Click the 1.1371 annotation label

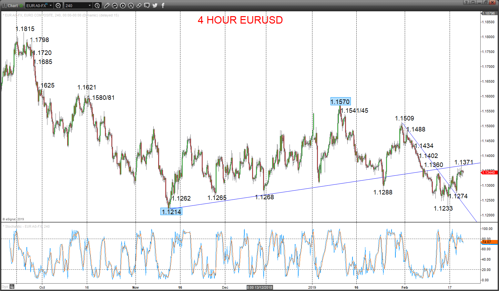[x=464, y=162]
